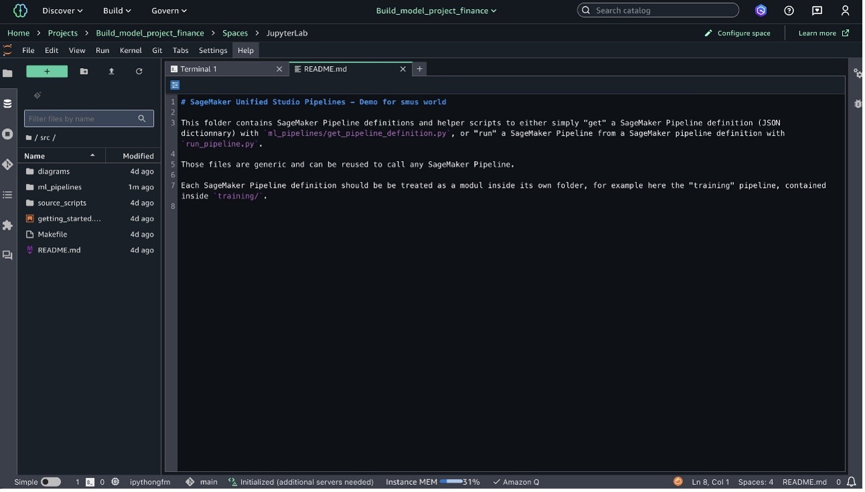Open the Run menu

point(102,50)
